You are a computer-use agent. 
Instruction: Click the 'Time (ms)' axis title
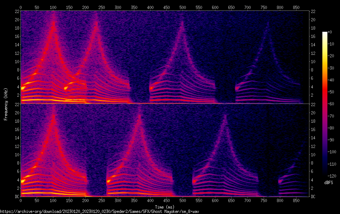coord(164,206)
